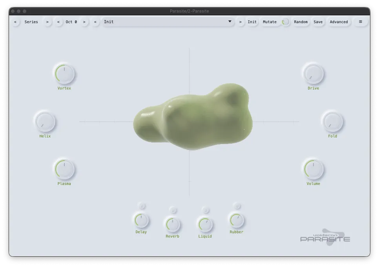Viewport: 379px width, 267px height.
Task: Increase octave with right arrow
Action: point(84,22)
